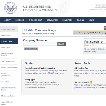Image resolution: width=106 pixels, height=106 pixels.
Task: Expand More Options button
Action: coord(31,48)
